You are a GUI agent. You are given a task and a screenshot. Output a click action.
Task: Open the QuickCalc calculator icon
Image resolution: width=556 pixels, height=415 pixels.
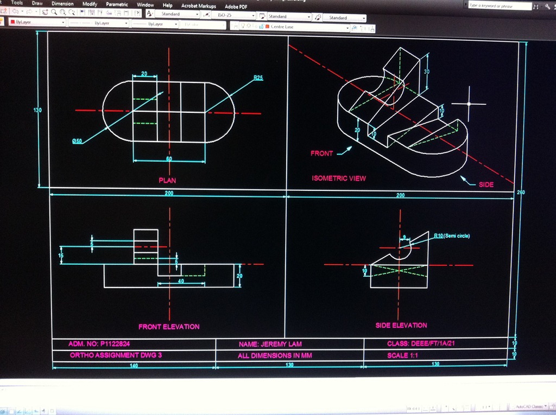point(126,13)
